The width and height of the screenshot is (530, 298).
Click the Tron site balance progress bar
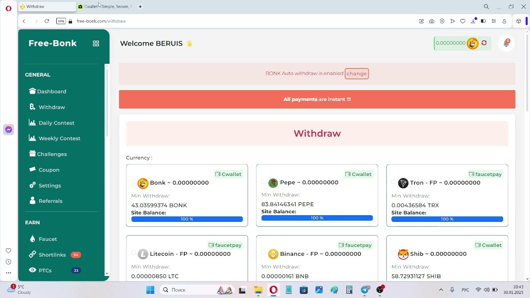point(447,219)
